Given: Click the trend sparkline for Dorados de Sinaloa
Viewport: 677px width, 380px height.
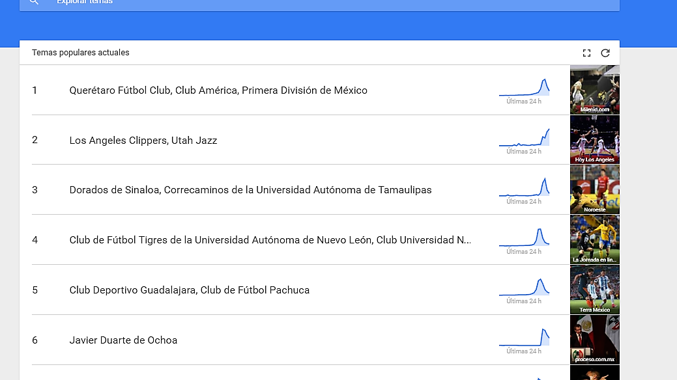Looking at the screenshot, I should (x=524, y=187).
